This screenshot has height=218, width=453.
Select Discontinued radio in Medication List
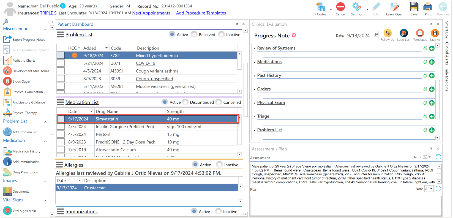click(185, 102)
